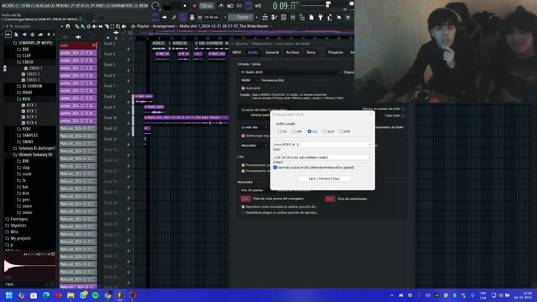
Task: Toggle the metronome icon in the top toolbar
Action: 221,6
